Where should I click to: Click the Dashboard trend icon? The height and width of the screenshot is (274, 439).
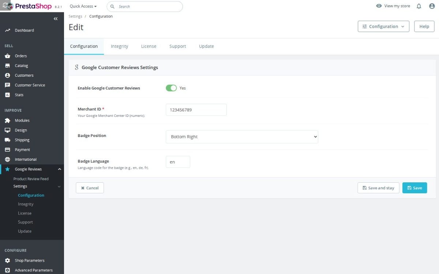click(x=7, y=30)
